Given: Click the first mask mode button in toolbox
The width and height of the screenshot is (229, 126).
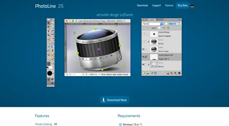Looking at the screenshot, I should pos(49,79).
